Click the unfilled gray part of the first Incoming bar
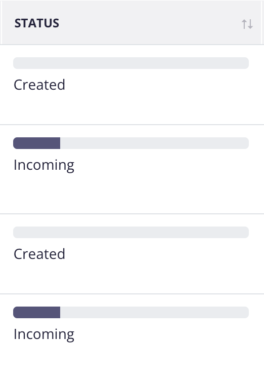The height and width of the screenshot is (377, 264). (x=155, y=143)
